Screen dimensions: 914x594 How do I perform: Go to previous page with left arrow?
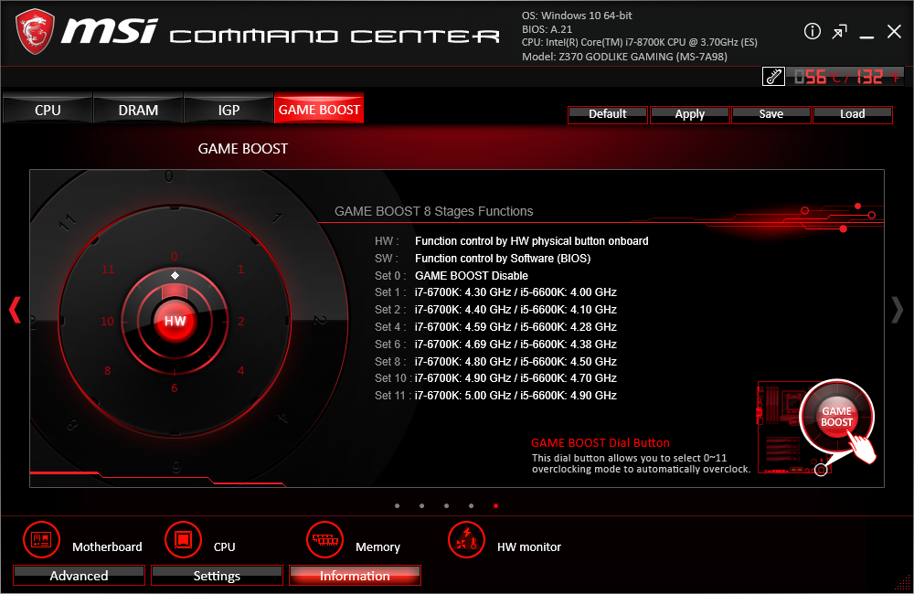[15, 310]
